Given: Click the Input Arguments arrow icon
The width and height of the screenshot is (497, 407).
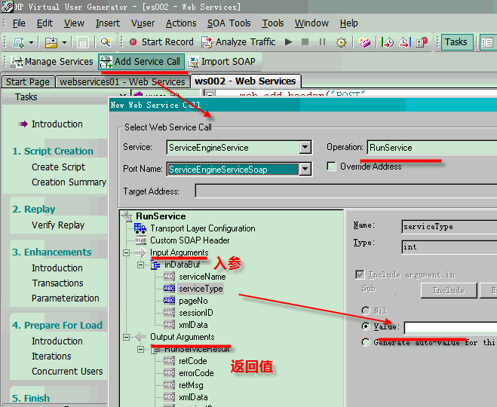Looking at the screenshot, I should (141, 252).
